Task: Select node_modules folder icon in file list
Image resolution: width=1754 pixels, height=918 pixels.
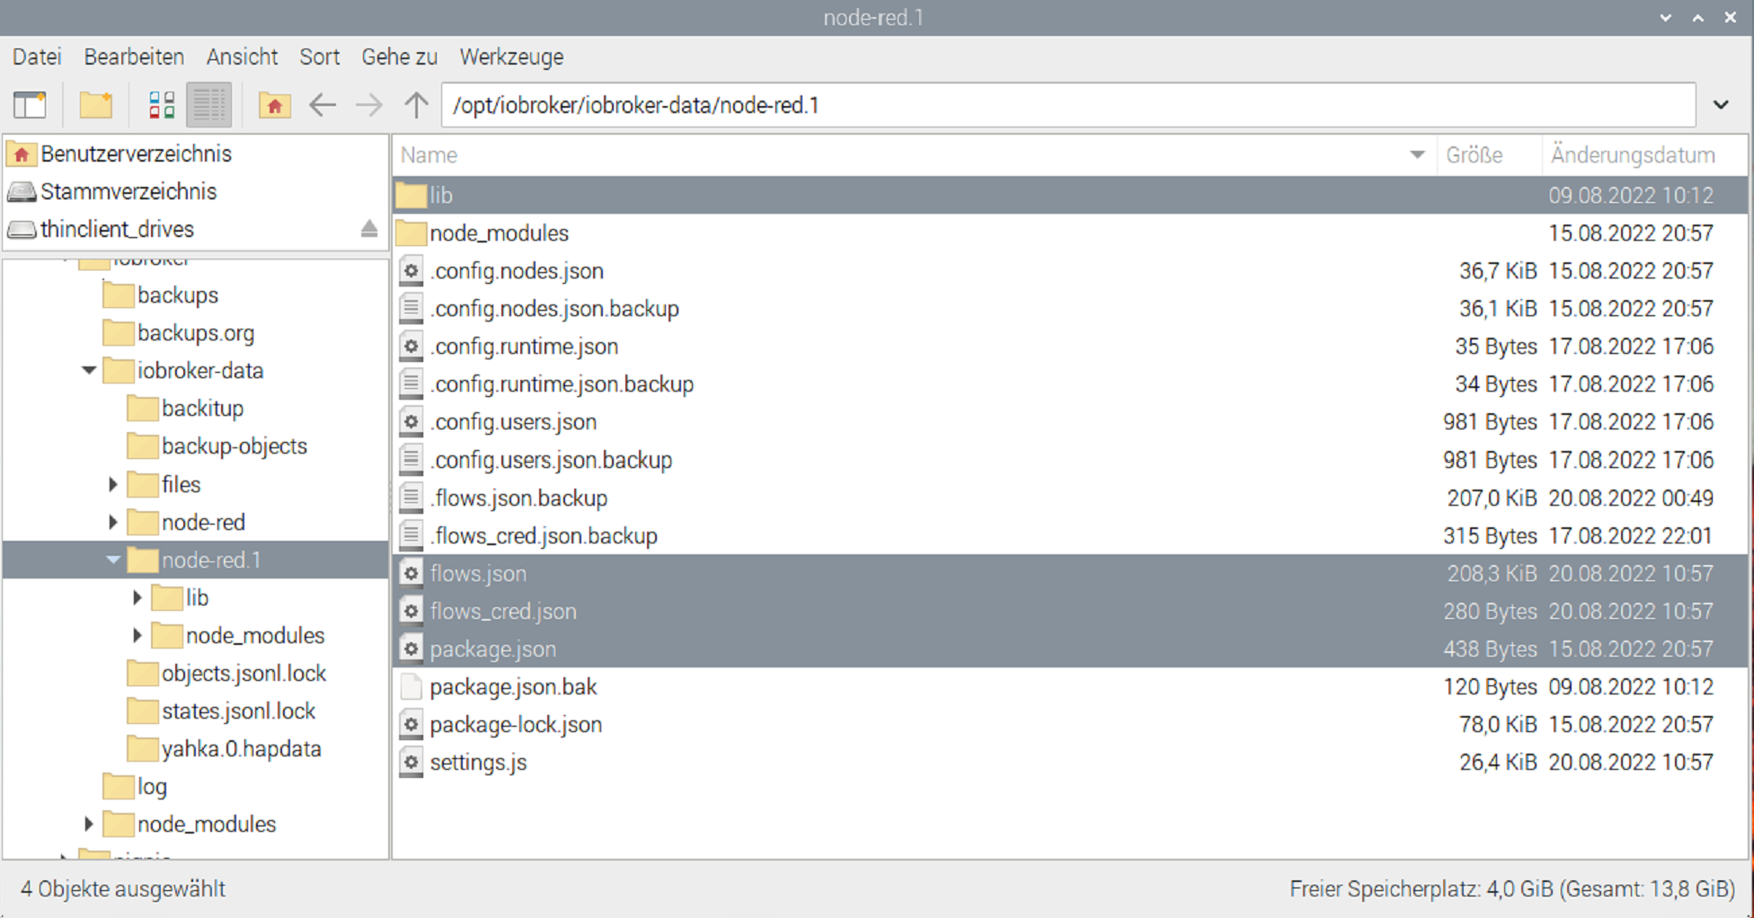Action: [x=412, y=233]
